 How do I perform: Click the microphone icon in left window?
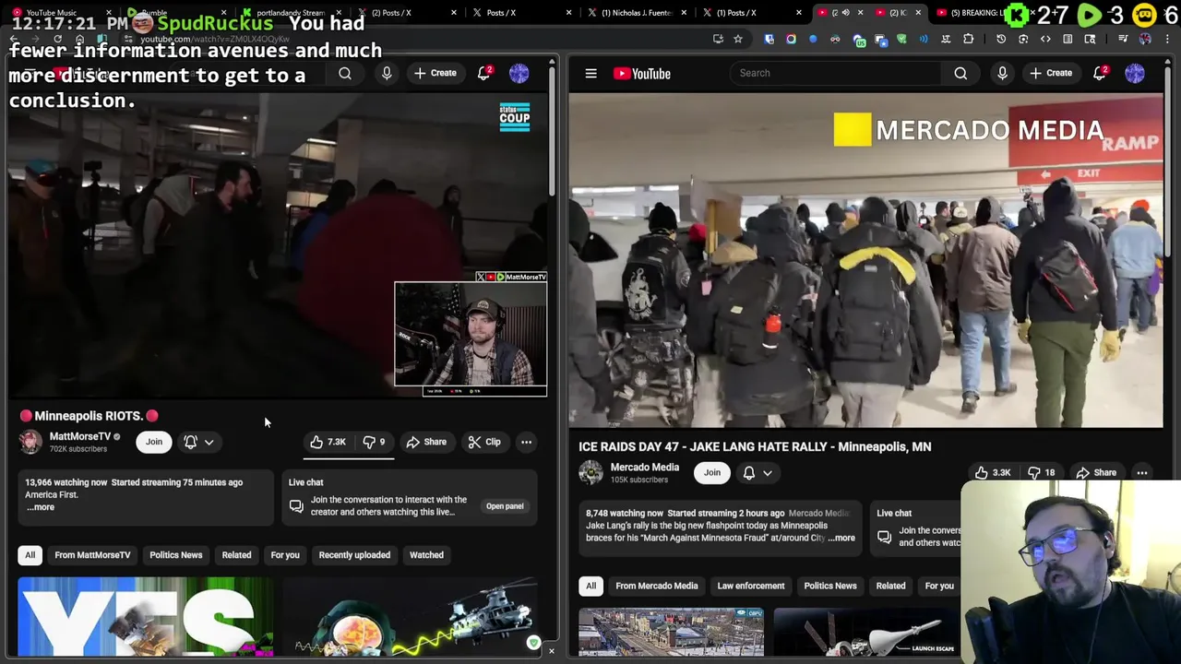pyautogui.click(x=387, y=73)
